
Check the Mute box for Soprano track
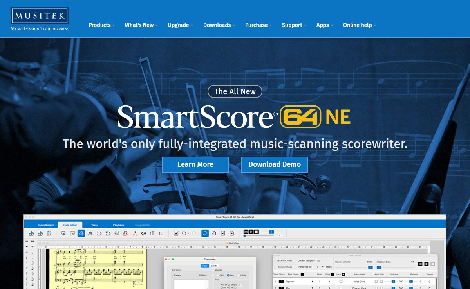(376, 281)
